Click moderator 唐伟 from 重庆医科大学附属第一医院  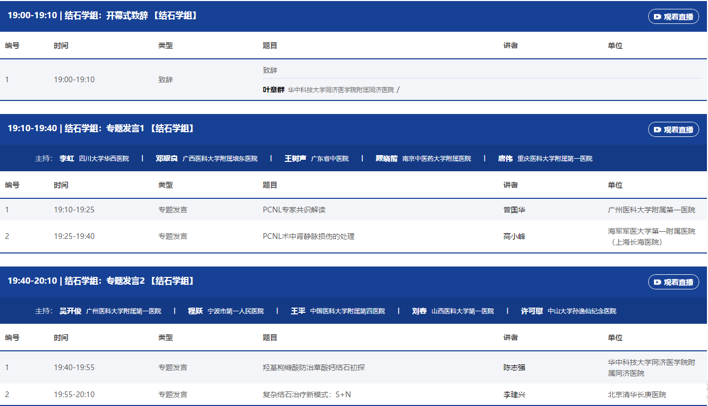pos(505,159)
